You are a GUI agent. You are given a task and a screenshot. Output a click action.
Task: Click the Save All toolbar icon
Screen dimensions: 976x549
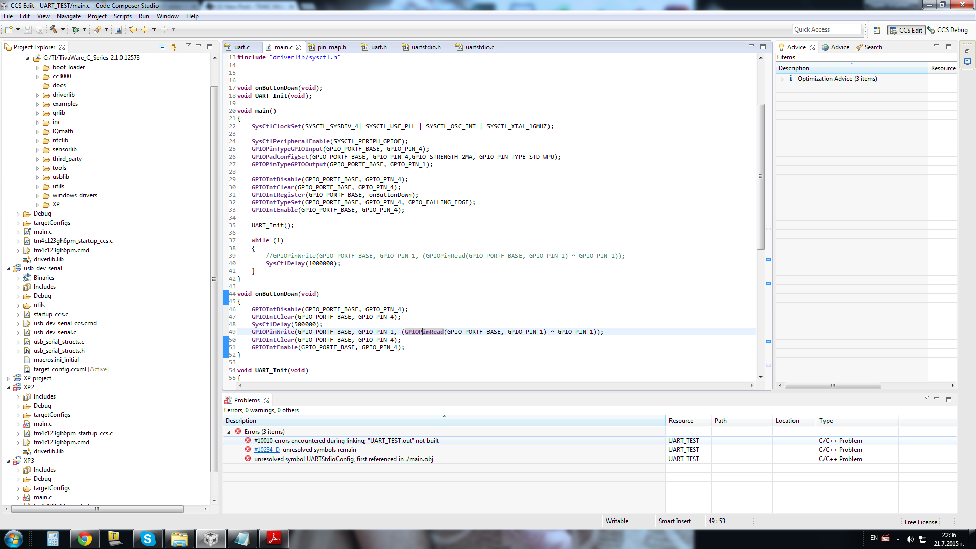[39, 30]
